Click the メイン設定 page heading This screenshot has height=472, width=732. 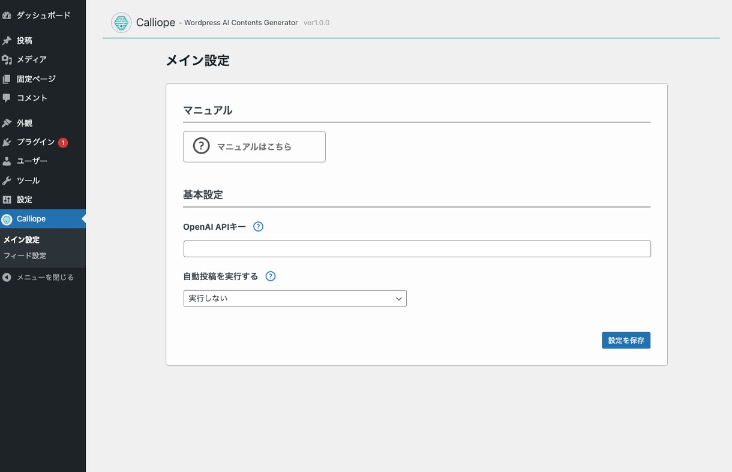pos(197,61)
